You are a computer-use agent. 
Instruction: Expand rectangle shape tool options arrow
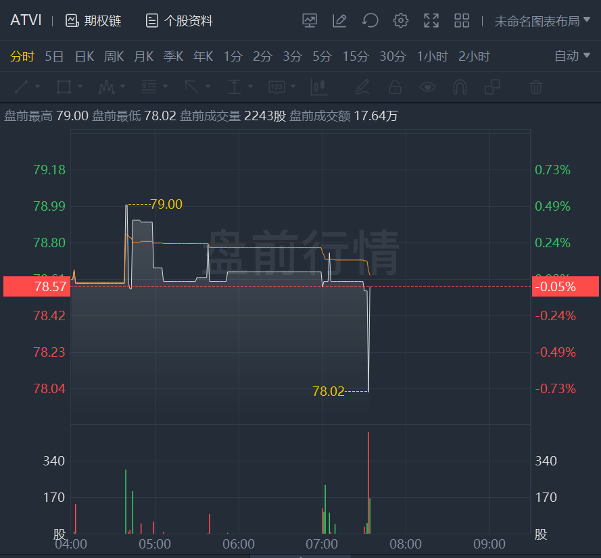pos(80,86)
